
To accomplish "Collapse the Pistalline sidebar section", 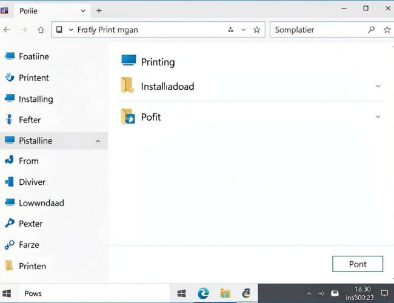I will (98, 141).
